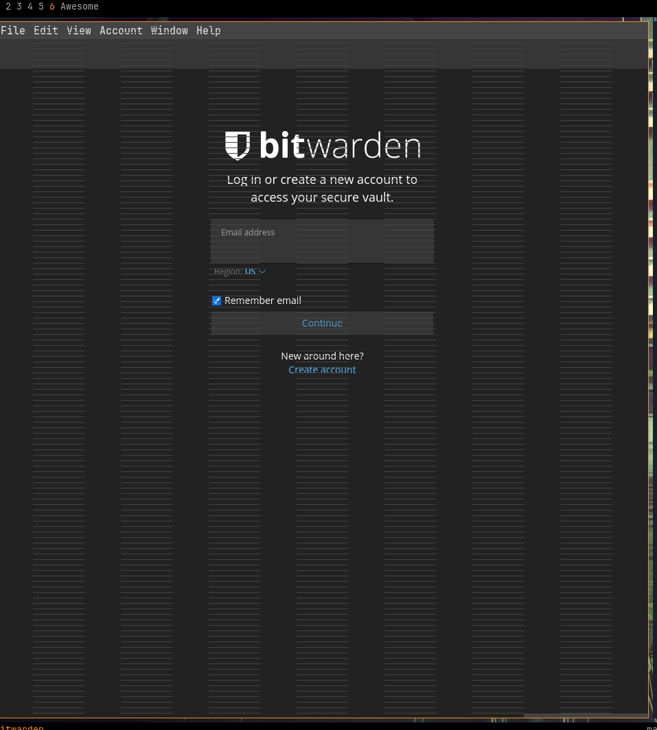Click the Awesome label in top bar
657x730 pixels.
pyautogui.click(x=80, y=7)
